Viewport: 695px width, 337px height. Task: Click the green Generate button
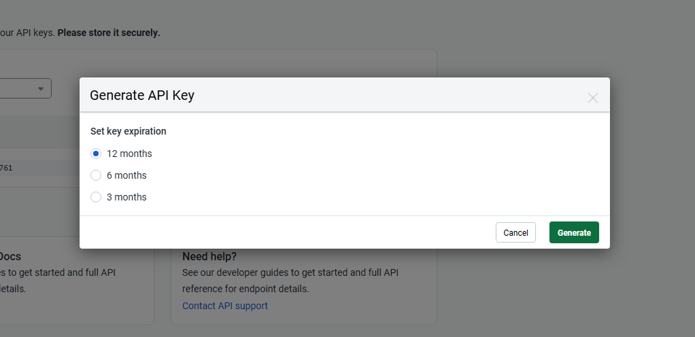574,232
